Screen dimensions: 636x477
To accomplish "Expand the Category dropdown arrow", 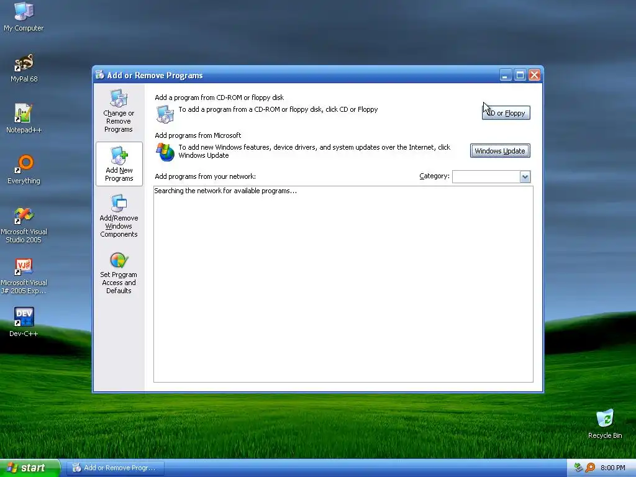I will click(x=525, y=177).
